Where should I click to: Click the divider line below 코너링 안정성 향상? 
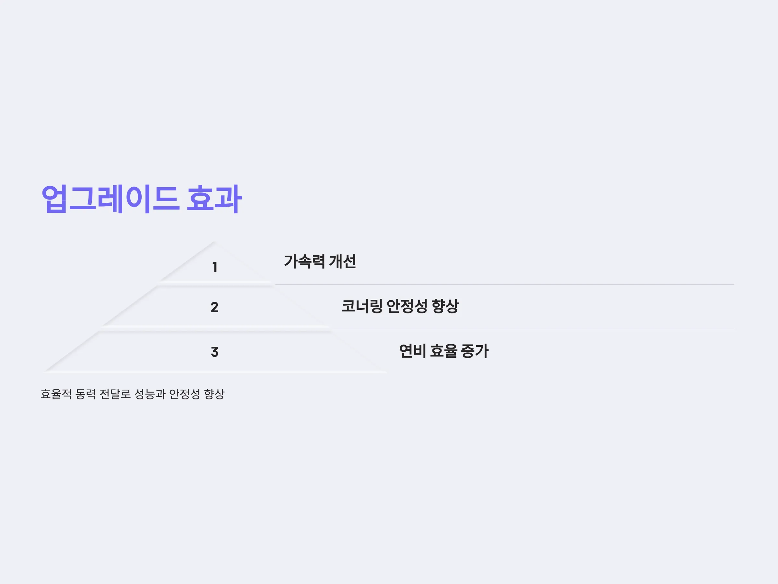[x=533, y=329]
